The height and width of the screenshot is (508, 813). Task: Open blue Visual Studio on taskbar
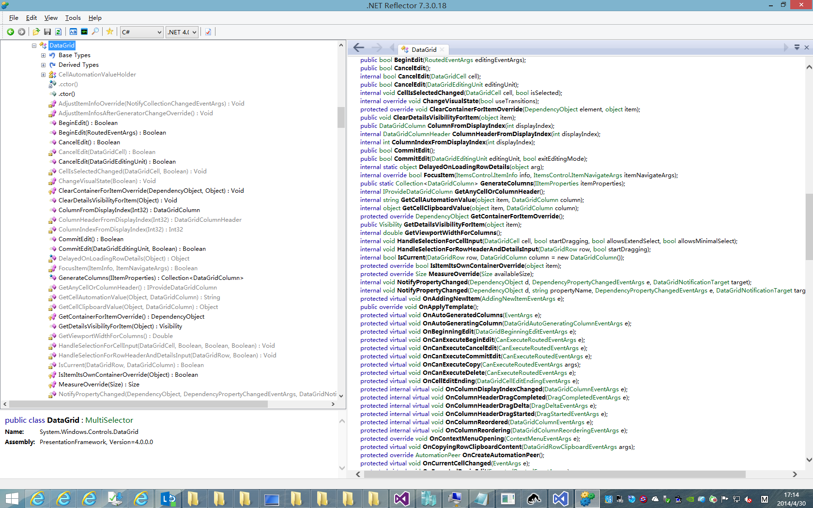pos(560,498)
